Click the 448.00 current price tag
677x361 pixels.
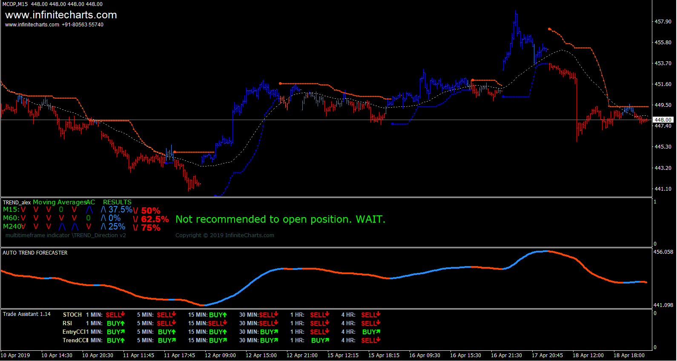click(x=663, y=120)
